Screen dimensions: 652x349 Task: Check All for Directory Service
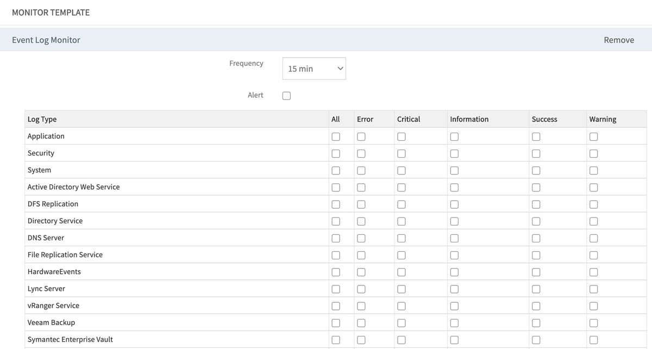point(336,221)
